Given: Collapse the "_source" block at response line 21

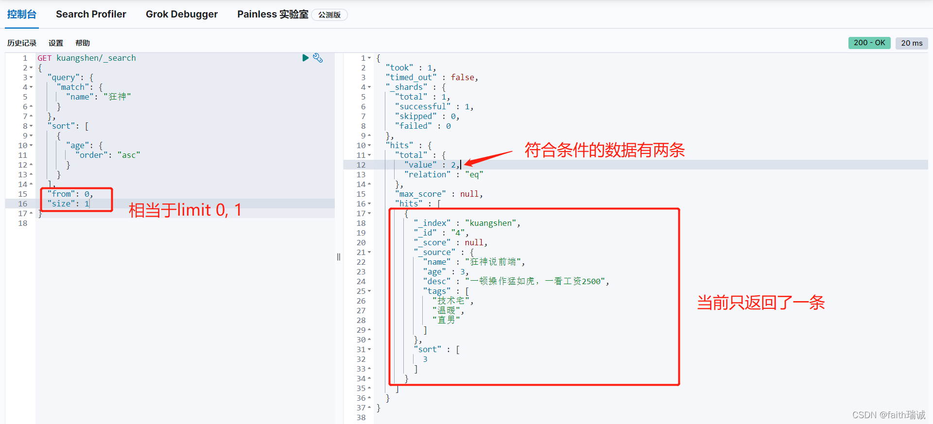Looking at the screenshot, I should pyautogui.click(x=369, y=253).
